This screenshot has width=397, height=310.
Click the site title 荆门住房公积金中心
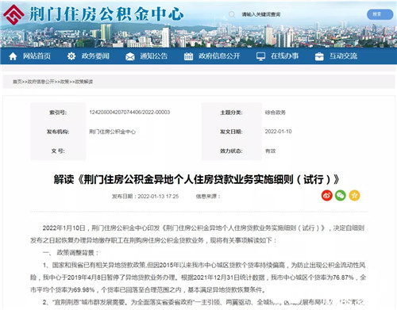pos(106,14)
